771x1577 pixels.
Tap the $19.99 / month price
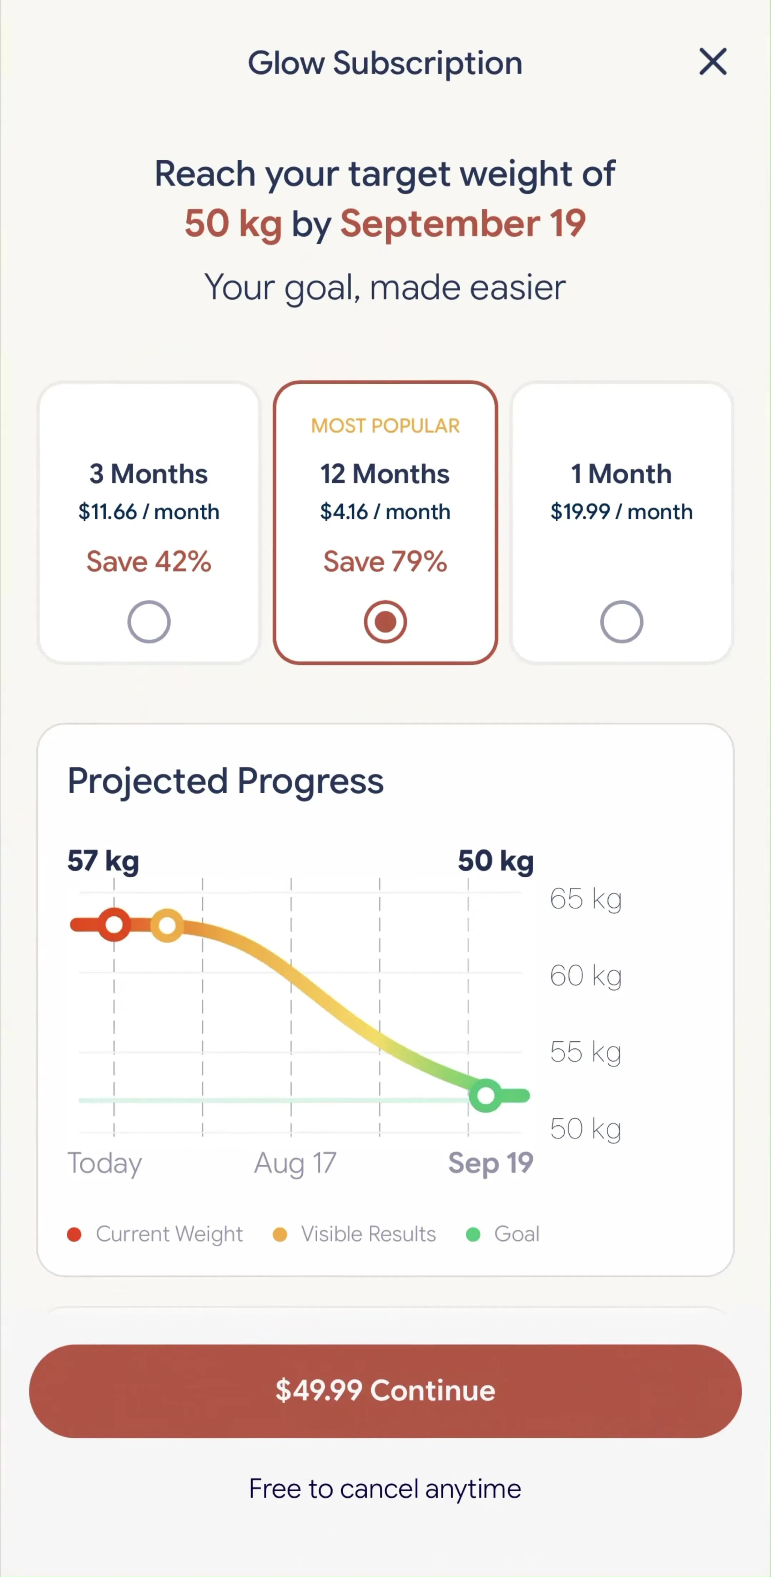621,511
